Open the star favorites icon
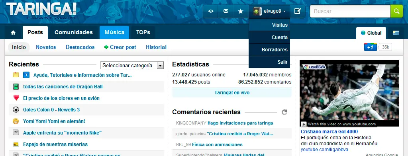 [x=241, y=11]
